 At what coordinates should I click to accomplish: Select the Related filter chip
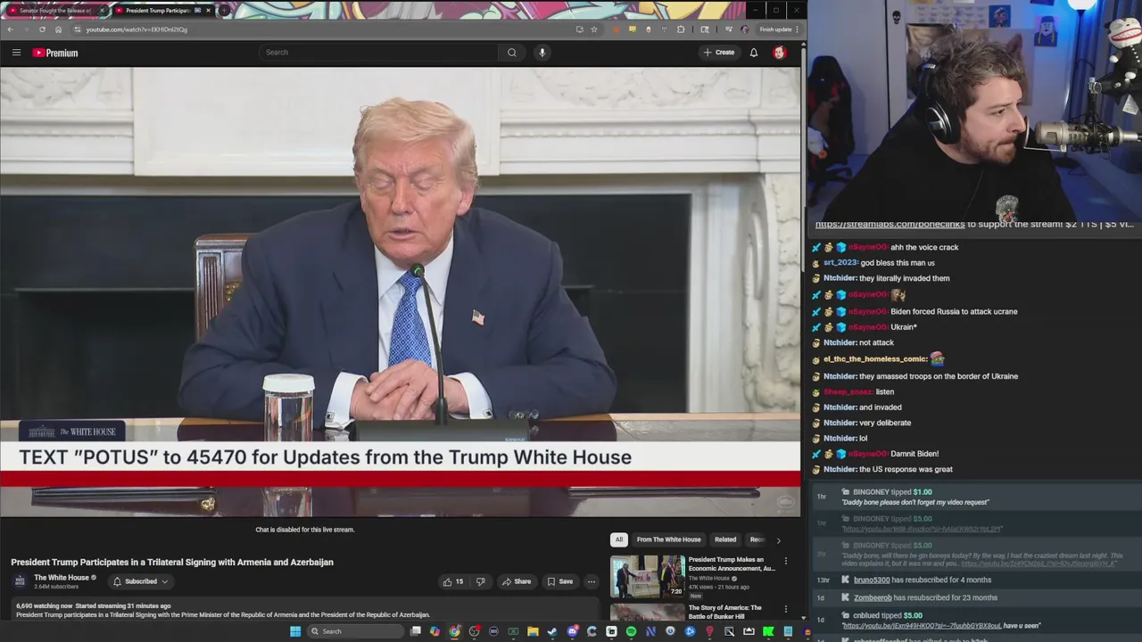click(x=725, y=539)
